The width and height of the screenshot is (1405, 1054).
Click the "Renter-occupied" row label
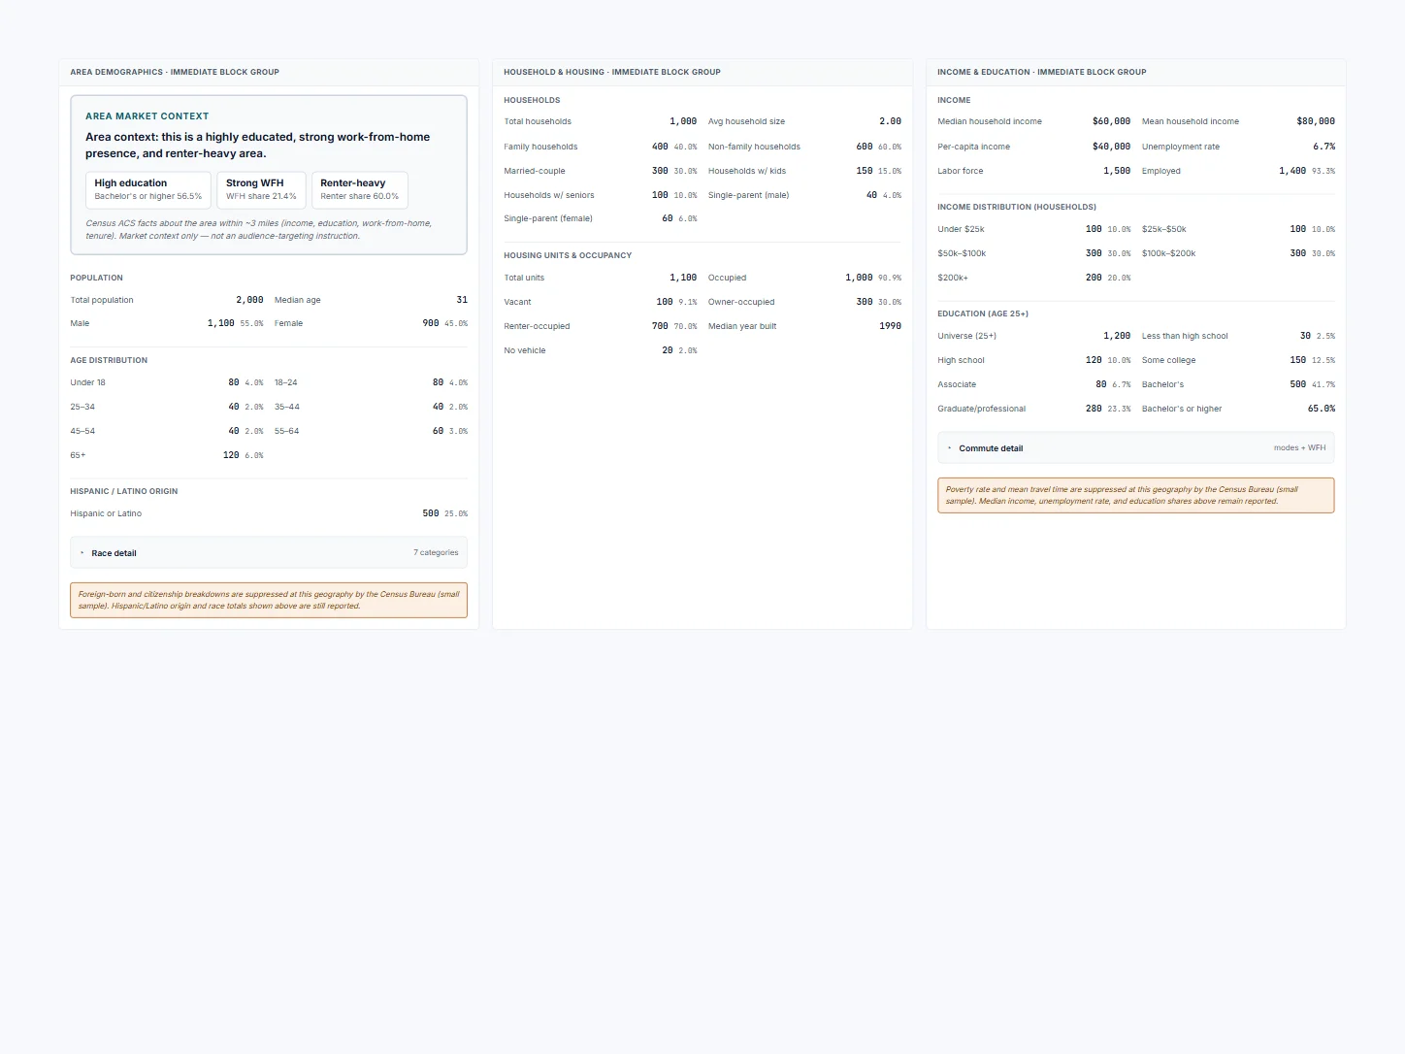click(x=537, y=326)
